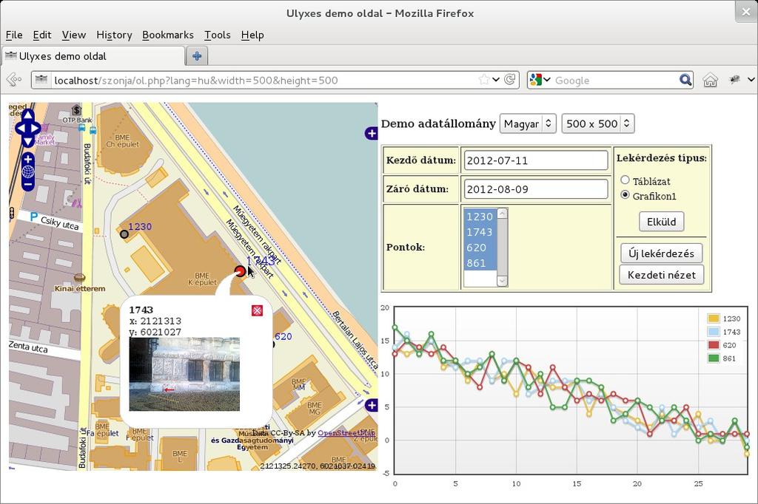Click the light blue 1743 legend swatch
Viewport: 758px width, 504px height.
(714, 332)
